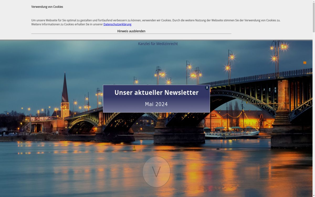315x197 pixels.
Task: Click the line beneath Hinweis ausblenden
Action: coord(131,34)
